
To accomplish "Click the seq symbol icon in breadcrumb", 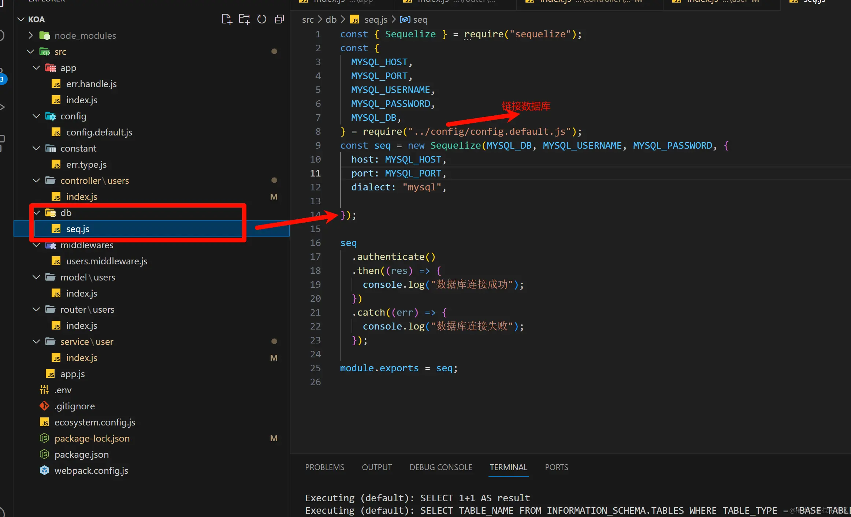I will pyautogui.click(x=405, y=19).
